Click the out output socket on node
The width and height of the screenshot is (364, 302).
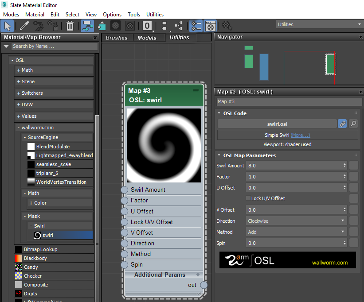pos(204,285)
